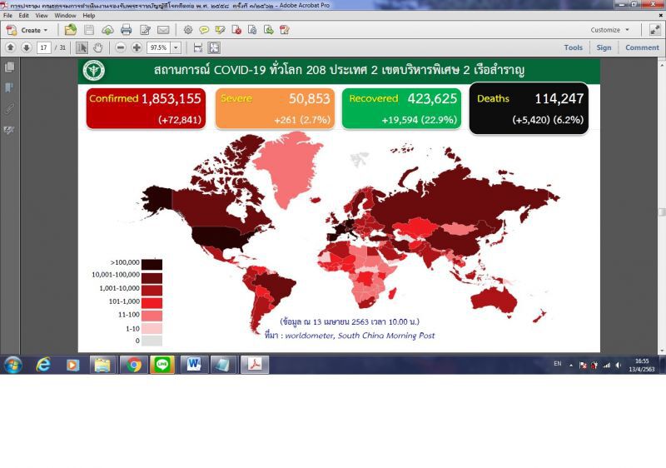Click the Save floppy disk icon
The width and height of the screenshot is (666, 468).
(x=89, y=30)
